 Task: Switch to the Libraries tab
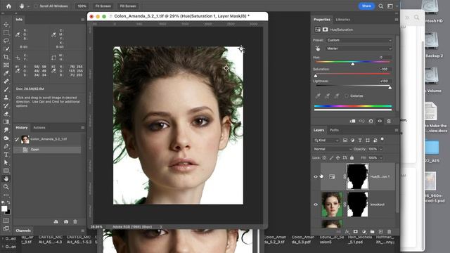click(x=342, y=20)
